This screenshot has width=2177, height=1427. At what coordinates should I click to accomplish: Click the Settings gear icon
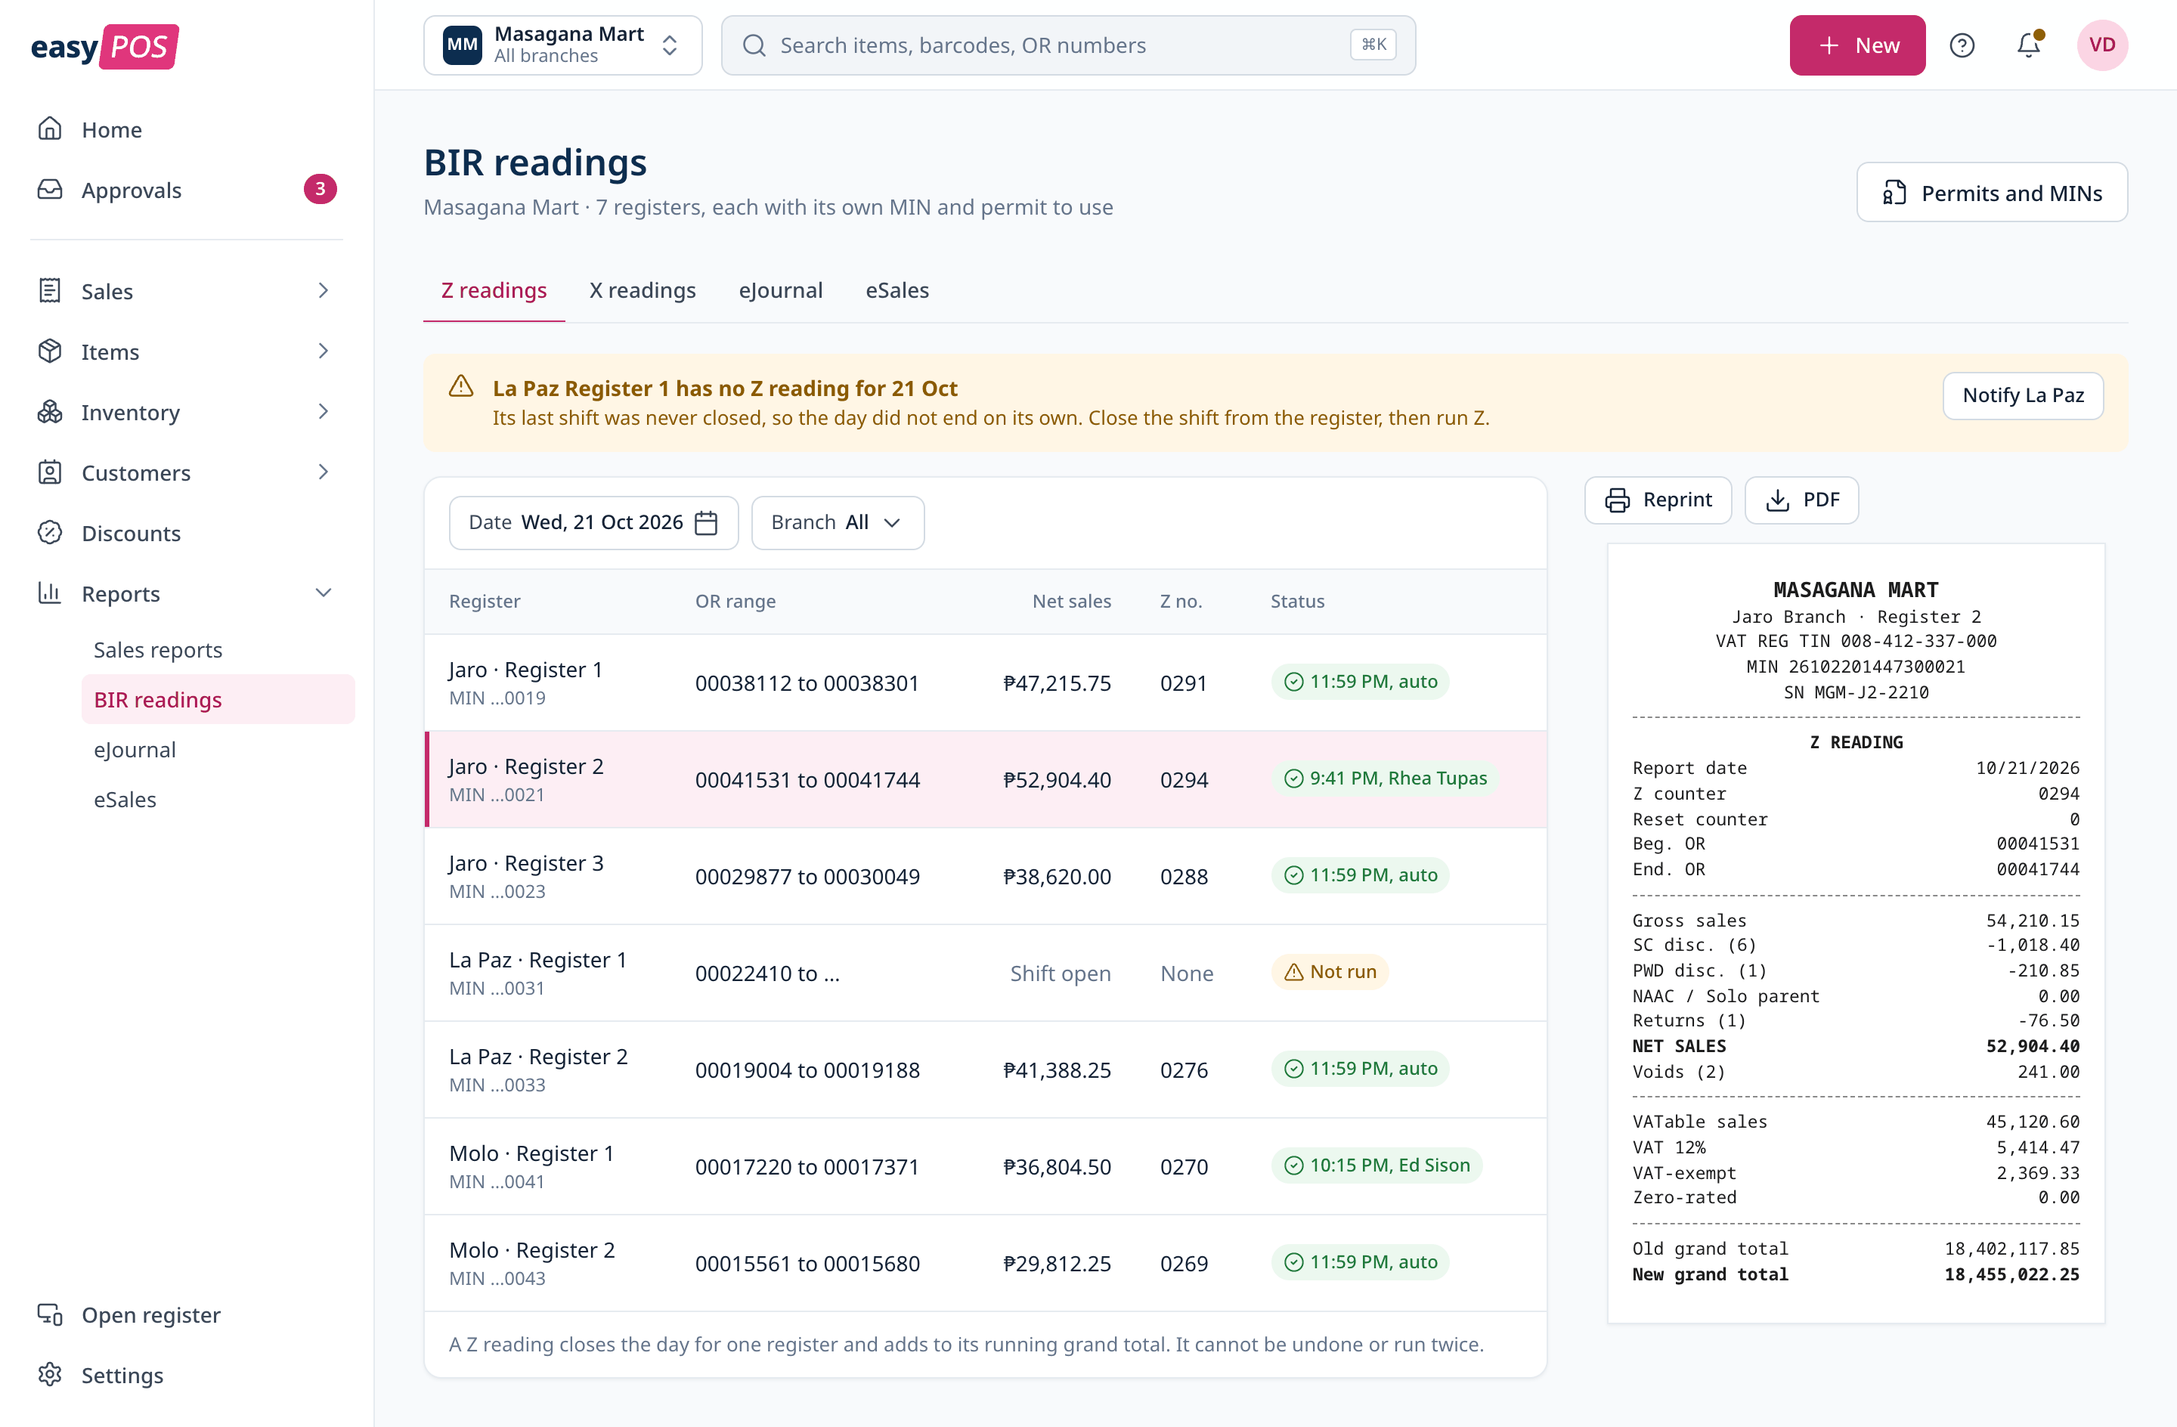click(51, 1374)
